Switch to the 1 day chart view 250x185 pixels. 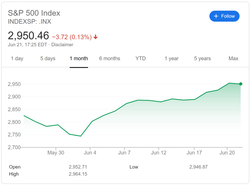tap(17, 58)
